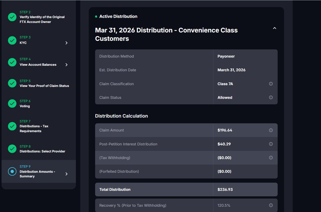Open View Your Proof of Claim Status
The width and height of the screenshot is (321, 212).
(44, 86)
